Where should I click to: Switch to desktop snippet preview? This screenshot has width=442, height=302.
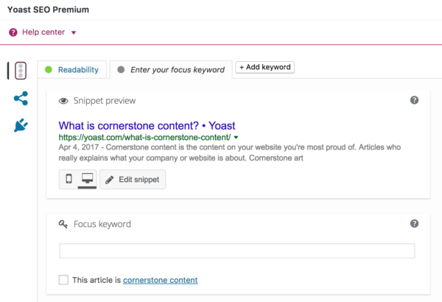pos(87,179)
